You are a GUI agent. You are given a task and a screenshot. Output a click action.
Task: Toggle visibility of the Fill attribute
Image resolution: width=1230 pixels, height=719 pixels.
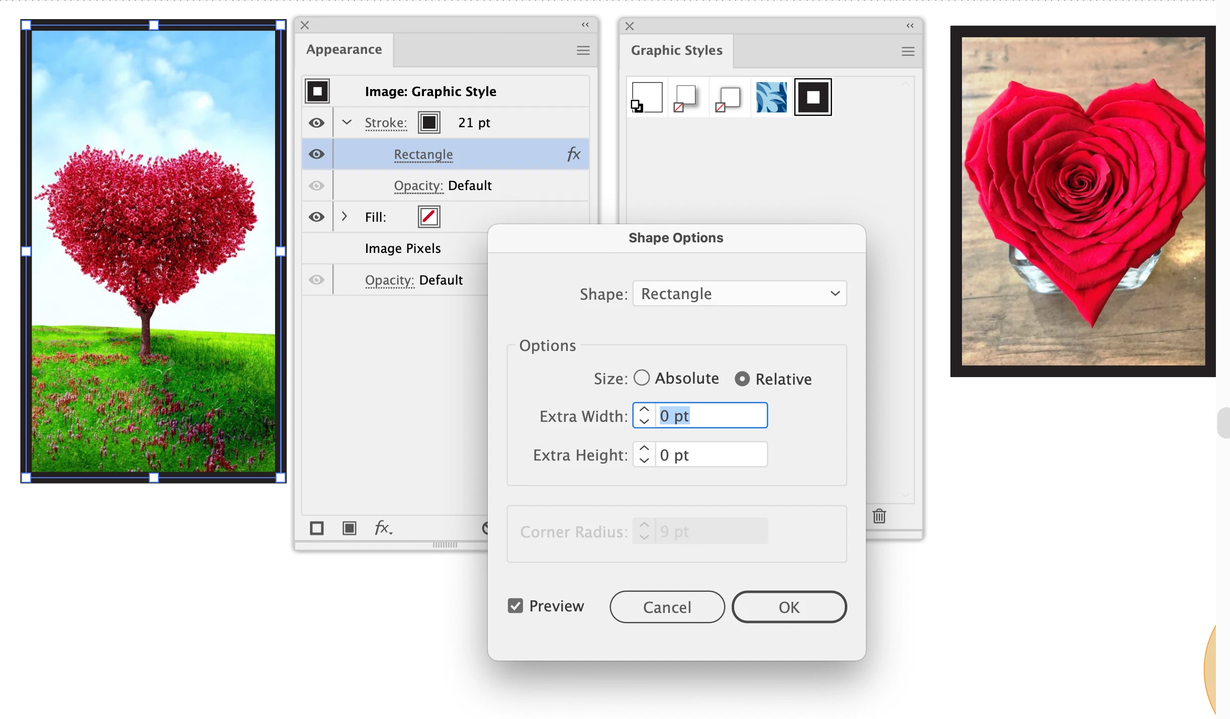[x=316, y=217]
